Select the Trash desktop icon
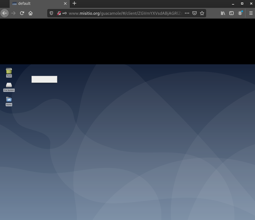 pyautogui.click(x=9, y=72)
